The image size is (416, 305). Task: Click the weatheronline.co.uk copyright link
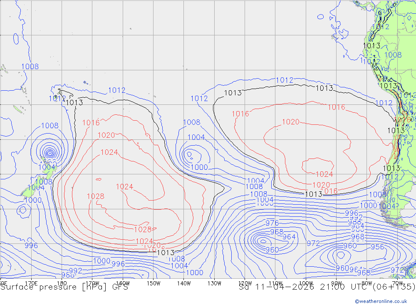381,301
